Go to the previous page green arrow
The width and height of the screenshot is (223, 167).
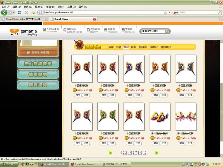[x=110, y=153]
